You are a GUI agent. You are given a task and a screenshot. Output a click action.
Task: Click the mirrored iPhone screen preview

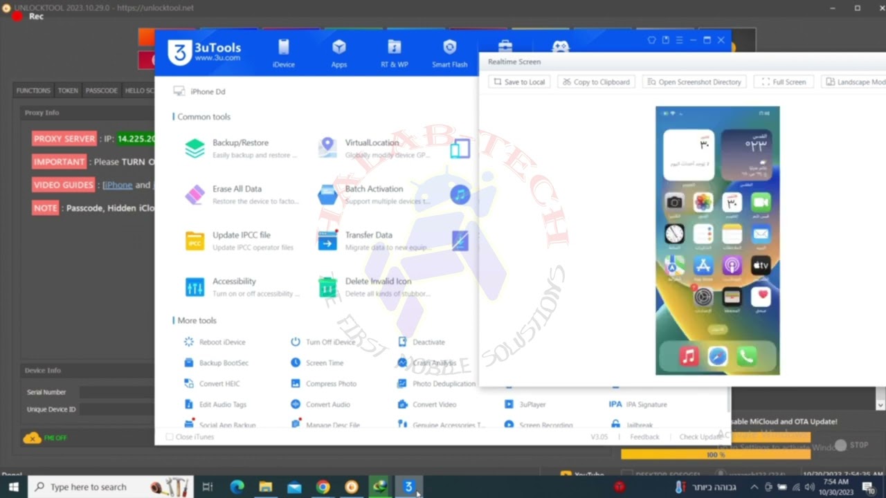[x=717, y=241]
